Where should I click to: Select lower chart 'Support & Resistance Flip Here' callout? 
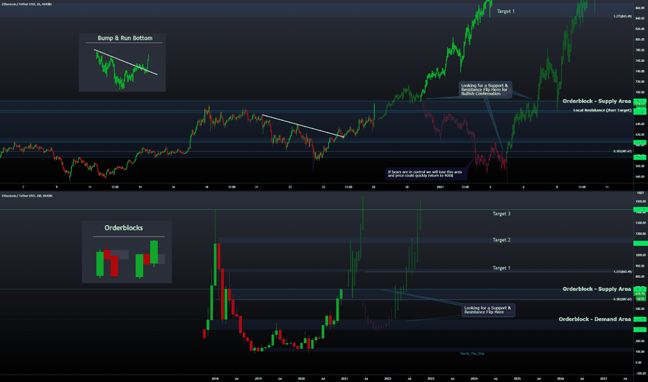click(488, 310)
